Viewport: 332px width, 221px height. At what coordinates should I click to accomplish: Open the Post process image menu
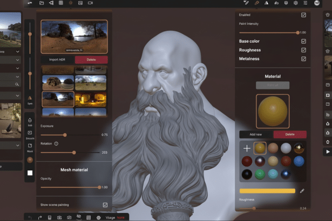point(80,3)
